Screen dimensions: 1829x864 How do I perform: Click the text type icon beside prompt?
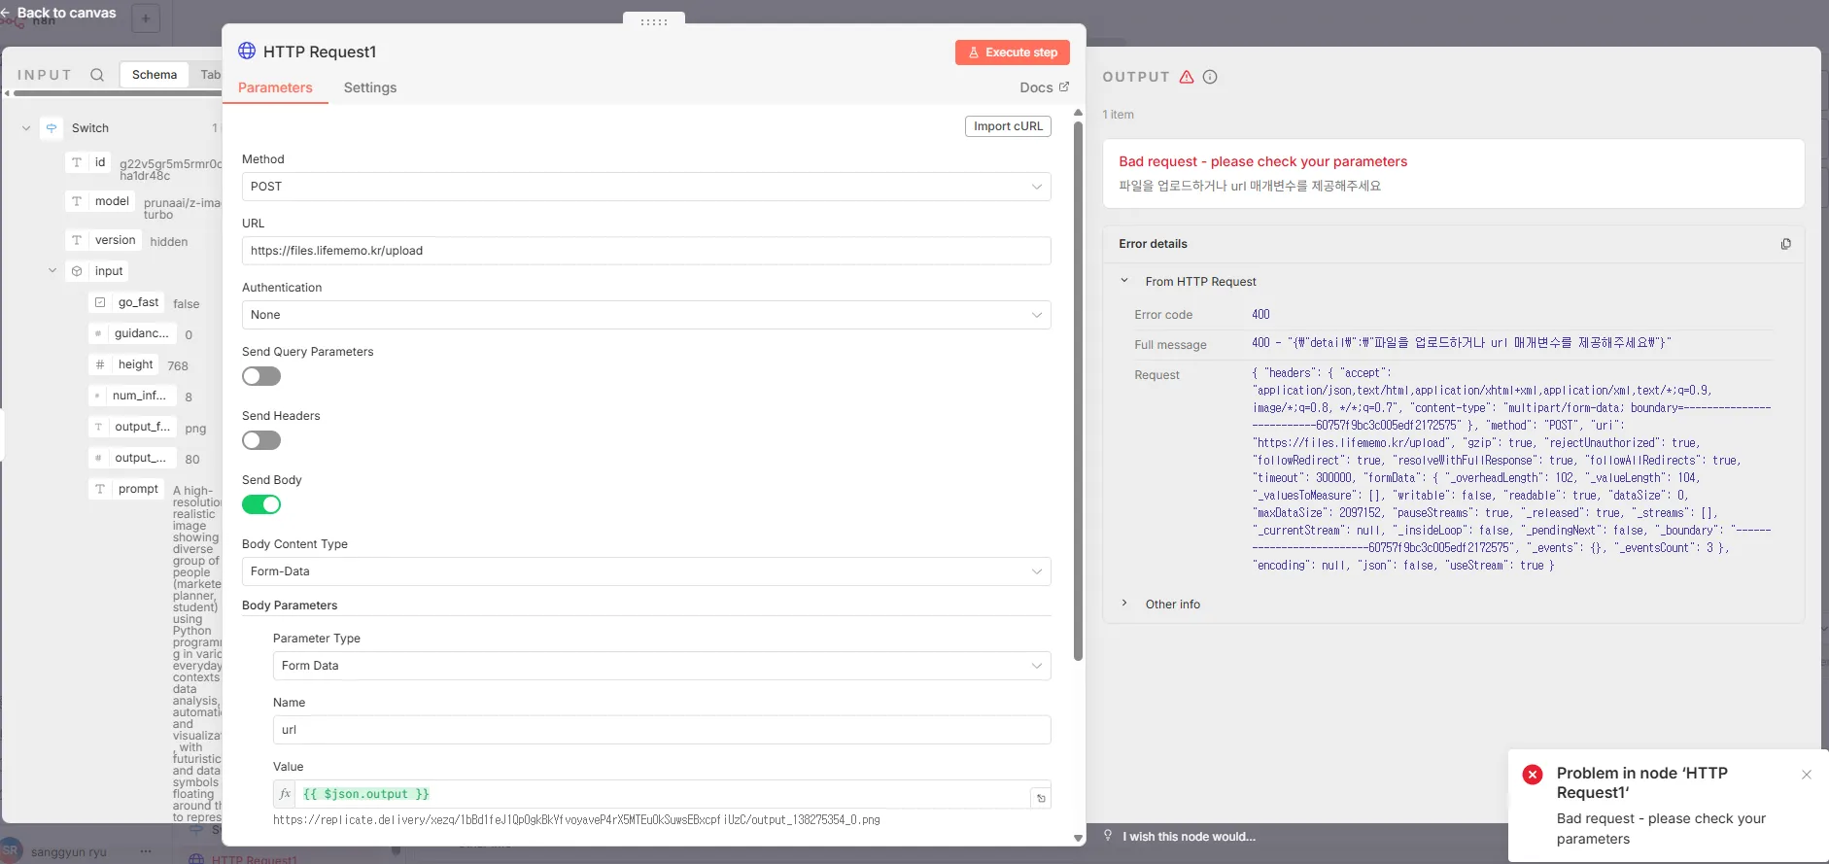(100, 489)
